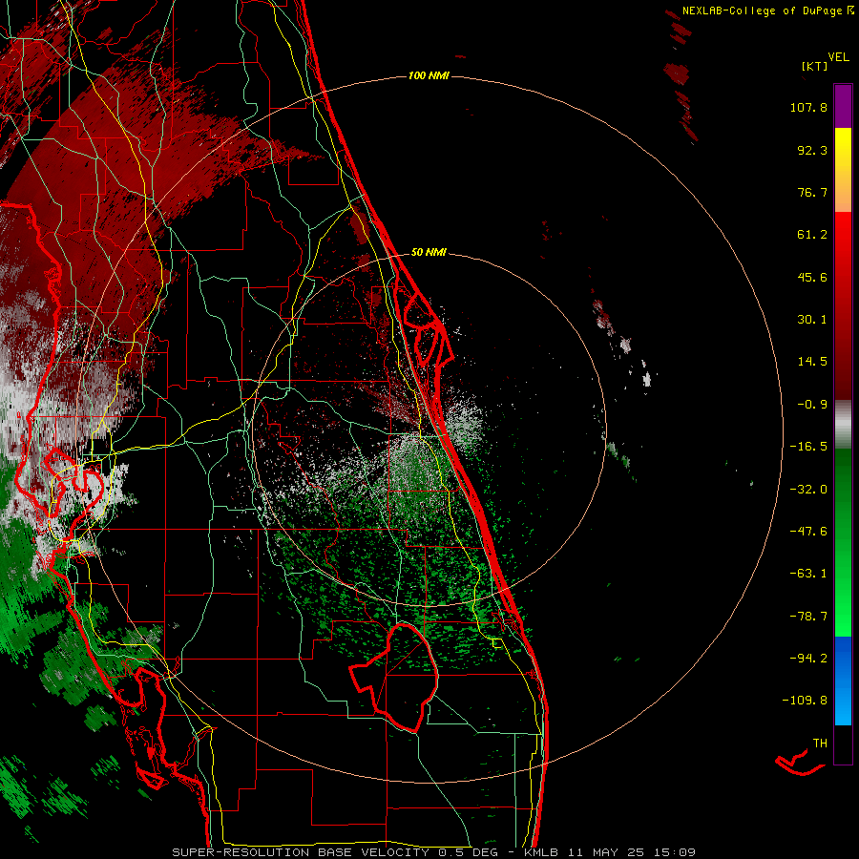This screenshot has width=859, height=859.
Task: Click the -63.1 velocity scale value
Action: point(808,574)
